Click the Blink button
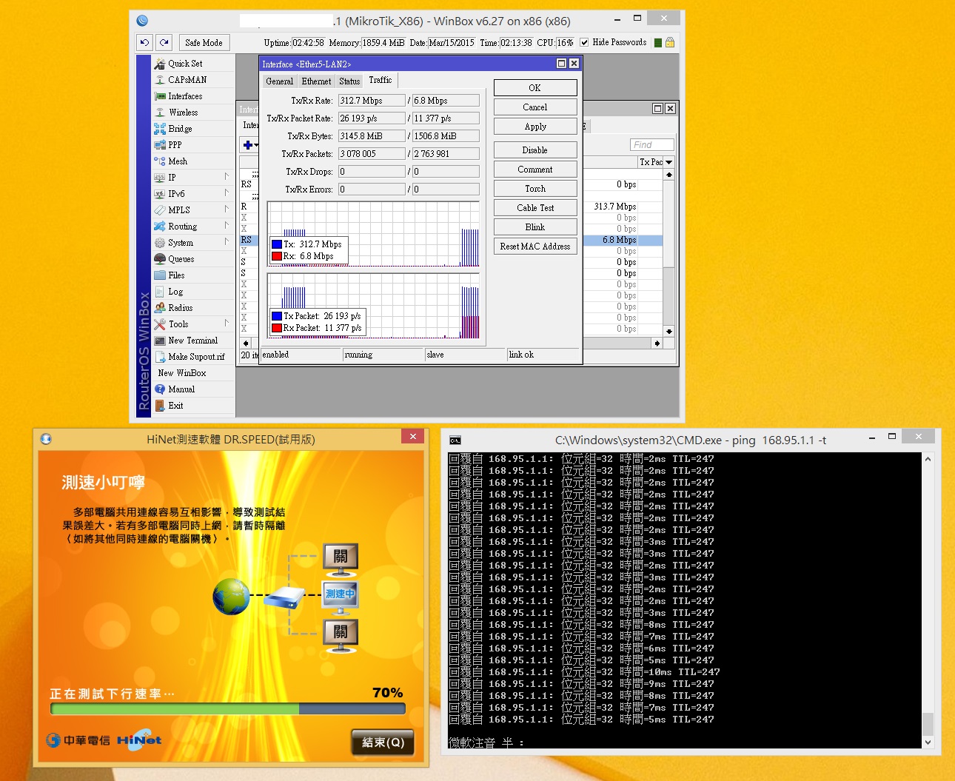Image resolution: width=955 pixels, height=781 pixels. click(x=535, y=227)
